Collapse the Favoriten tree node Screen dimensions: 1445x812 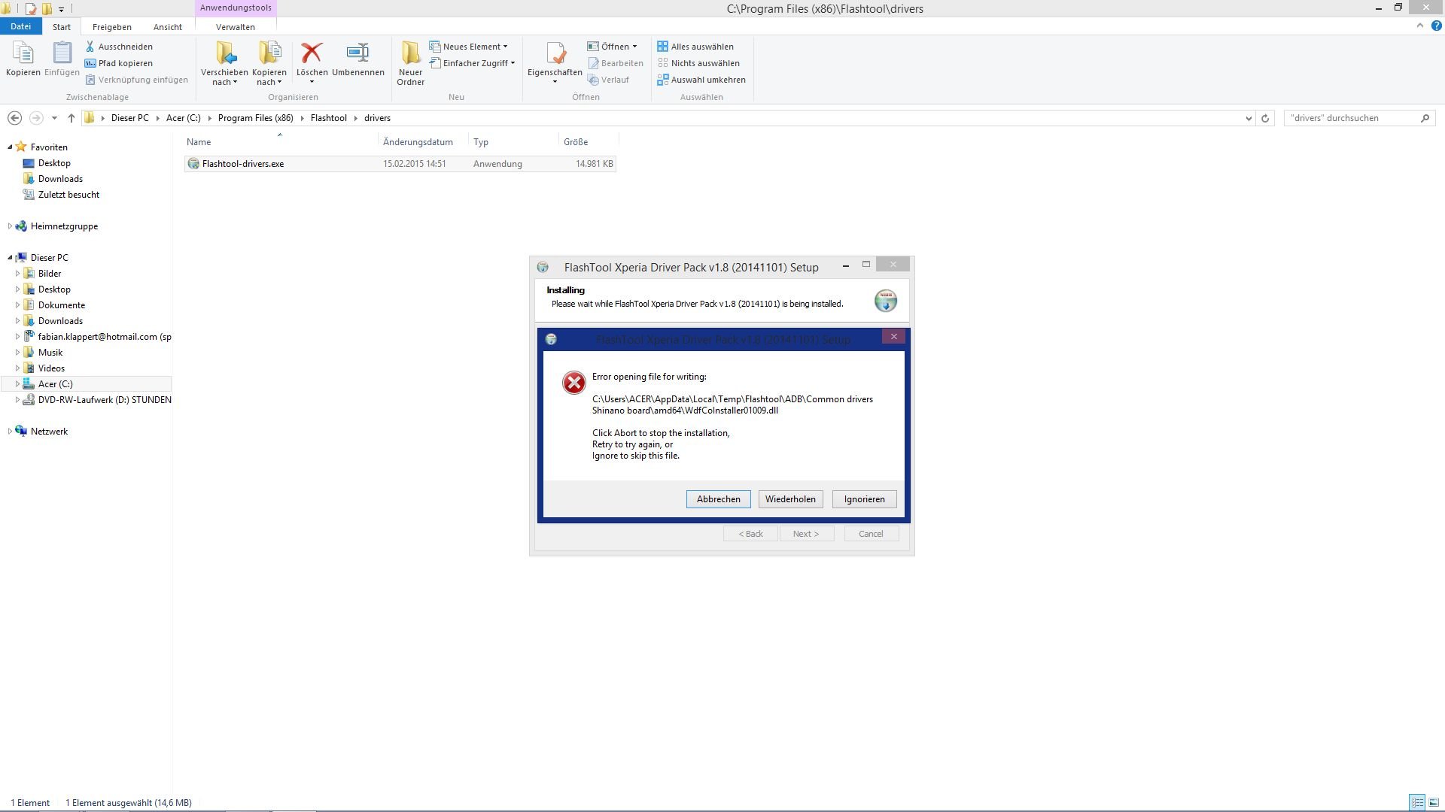(x=10, y=147)
